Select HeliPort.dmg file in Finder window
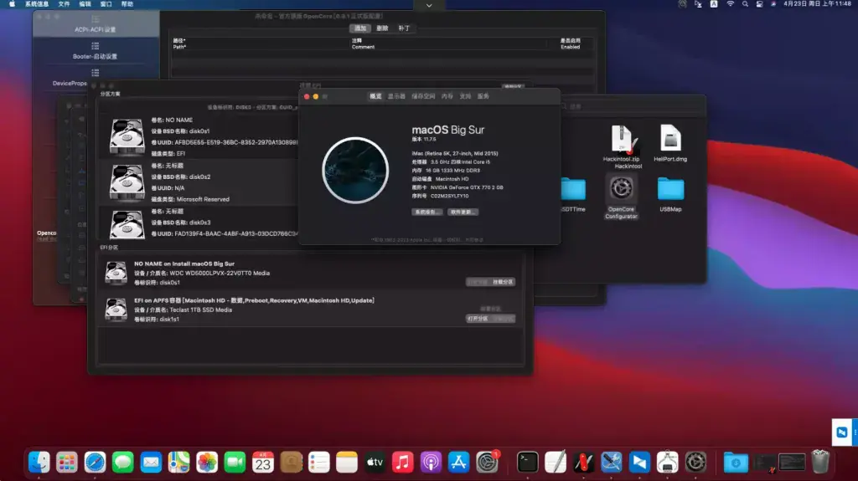 670,143
